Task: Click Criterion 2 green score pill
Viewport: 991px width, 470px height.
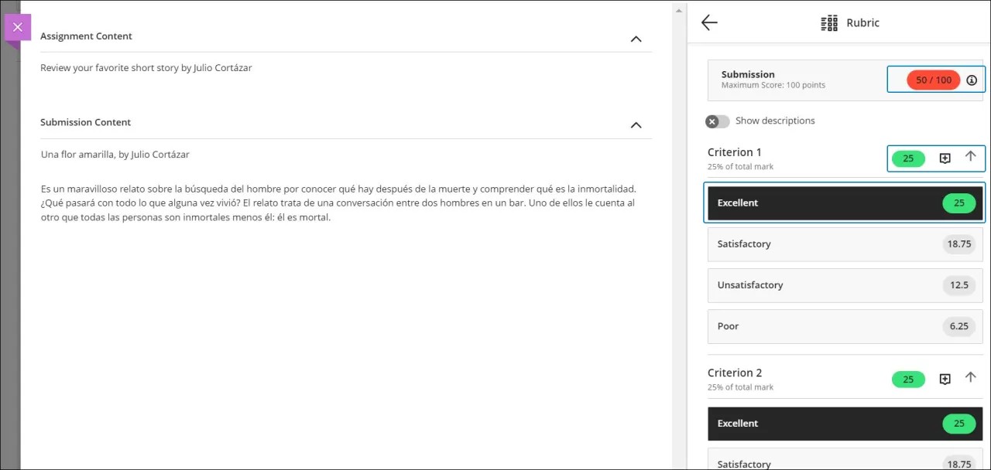Action: [x=908, y=380]
